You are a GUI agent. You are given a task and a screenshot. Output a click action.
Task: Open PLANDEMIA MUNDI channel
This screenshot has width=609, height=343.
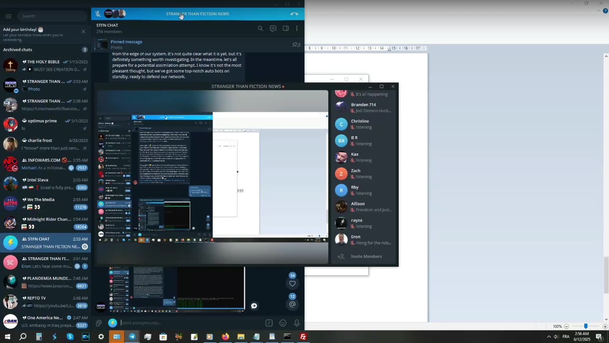tap(45, 282)
